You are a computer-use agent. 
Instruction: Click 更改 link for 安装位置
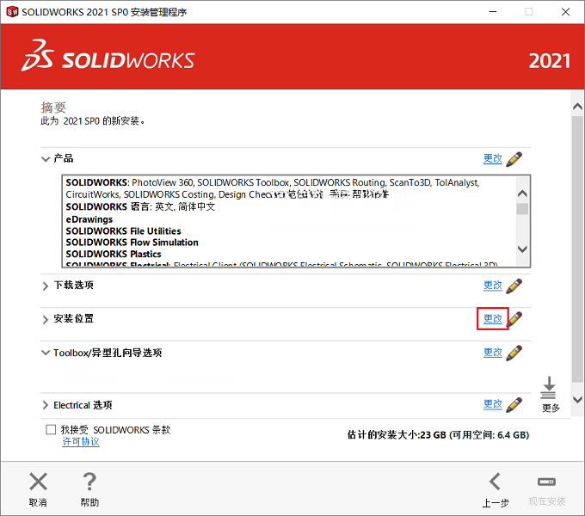[492, 319]
